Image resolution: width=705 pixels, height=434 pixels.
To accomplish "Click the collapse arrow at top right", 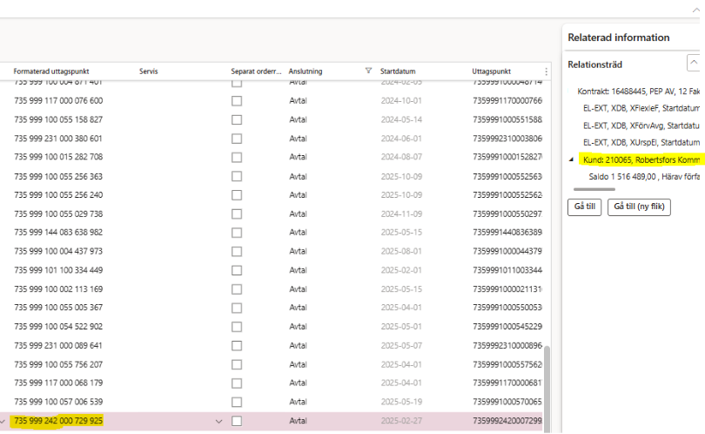I will pos(695,8).
